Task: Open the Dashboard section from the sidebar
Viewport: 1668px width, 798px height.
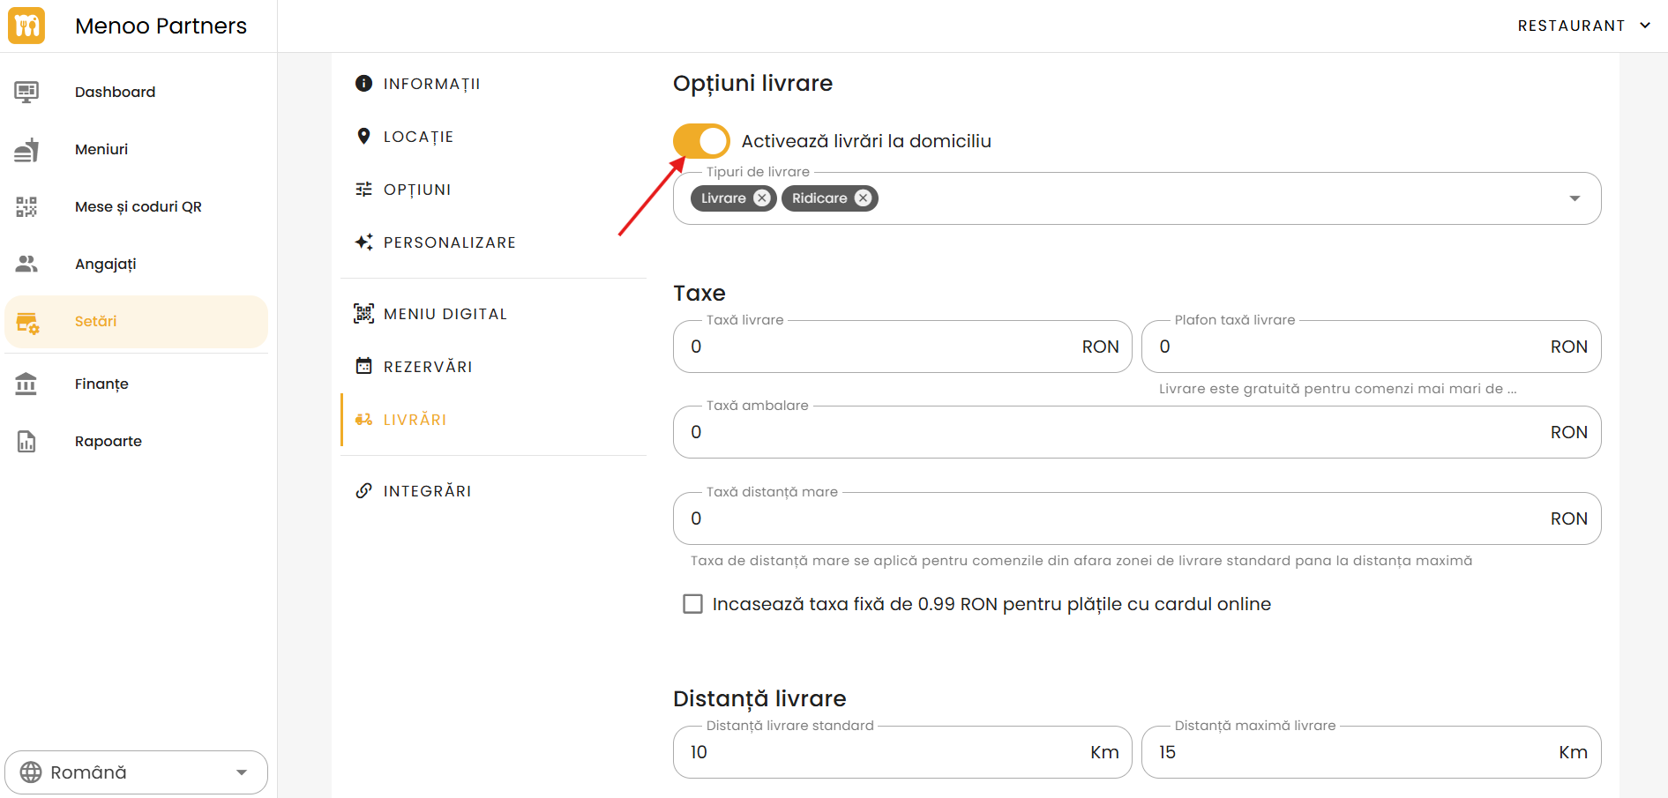Action: (x=26, y=91)
